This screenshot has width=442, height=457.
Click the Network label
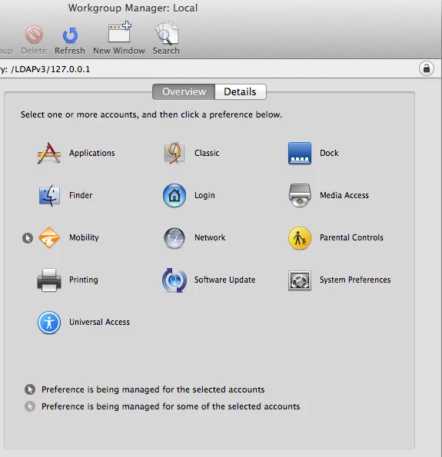coord(210,237)
